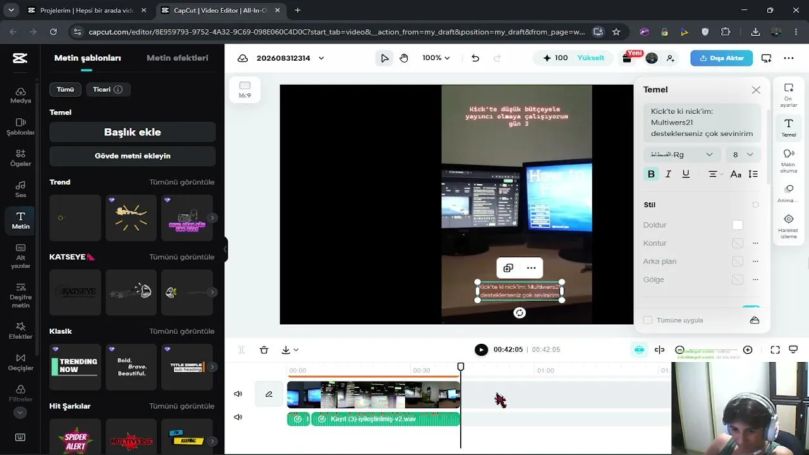
Task: Switch to Projelerim browser tab
Action: 86,10
